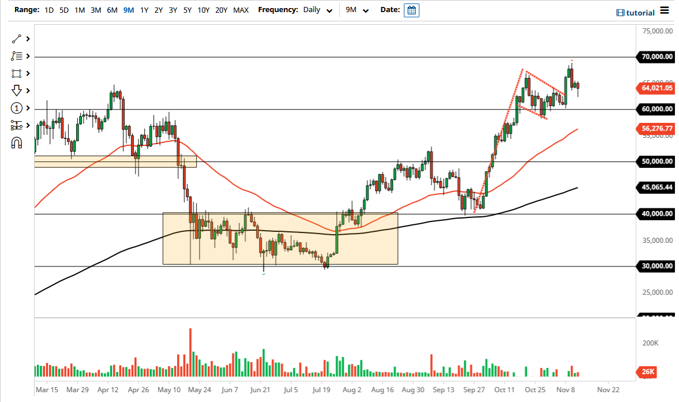Open the tutorial link

[x=635, y=12]
